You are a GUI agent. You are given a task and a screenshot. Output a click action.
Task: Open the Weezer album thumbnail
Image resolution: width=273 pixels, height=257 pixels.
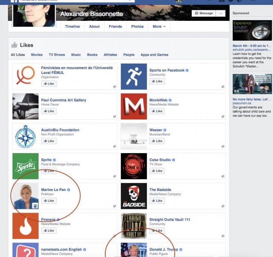(134, 136)
